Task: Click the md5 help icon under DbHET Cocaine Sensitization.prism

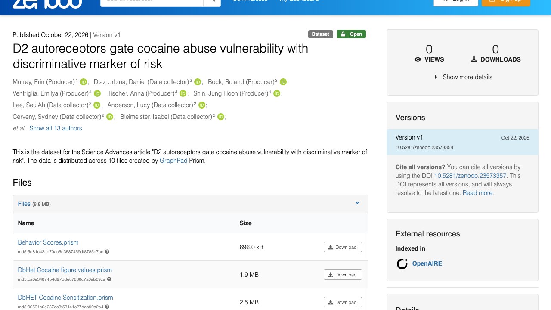Action: tap(107, 307)
